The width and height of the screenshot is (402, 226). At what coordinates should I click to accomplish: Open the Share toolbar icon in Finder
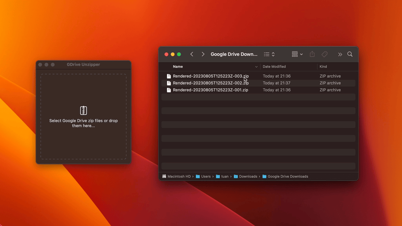pyautogui.click(x=312, y=54)
